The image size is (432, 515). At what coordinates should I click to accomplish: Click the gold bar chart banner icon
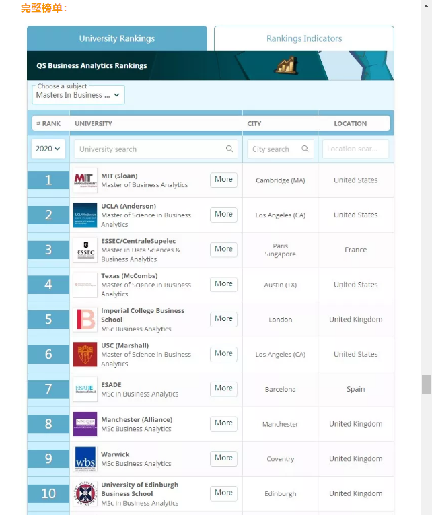click(x=287, y=65)
